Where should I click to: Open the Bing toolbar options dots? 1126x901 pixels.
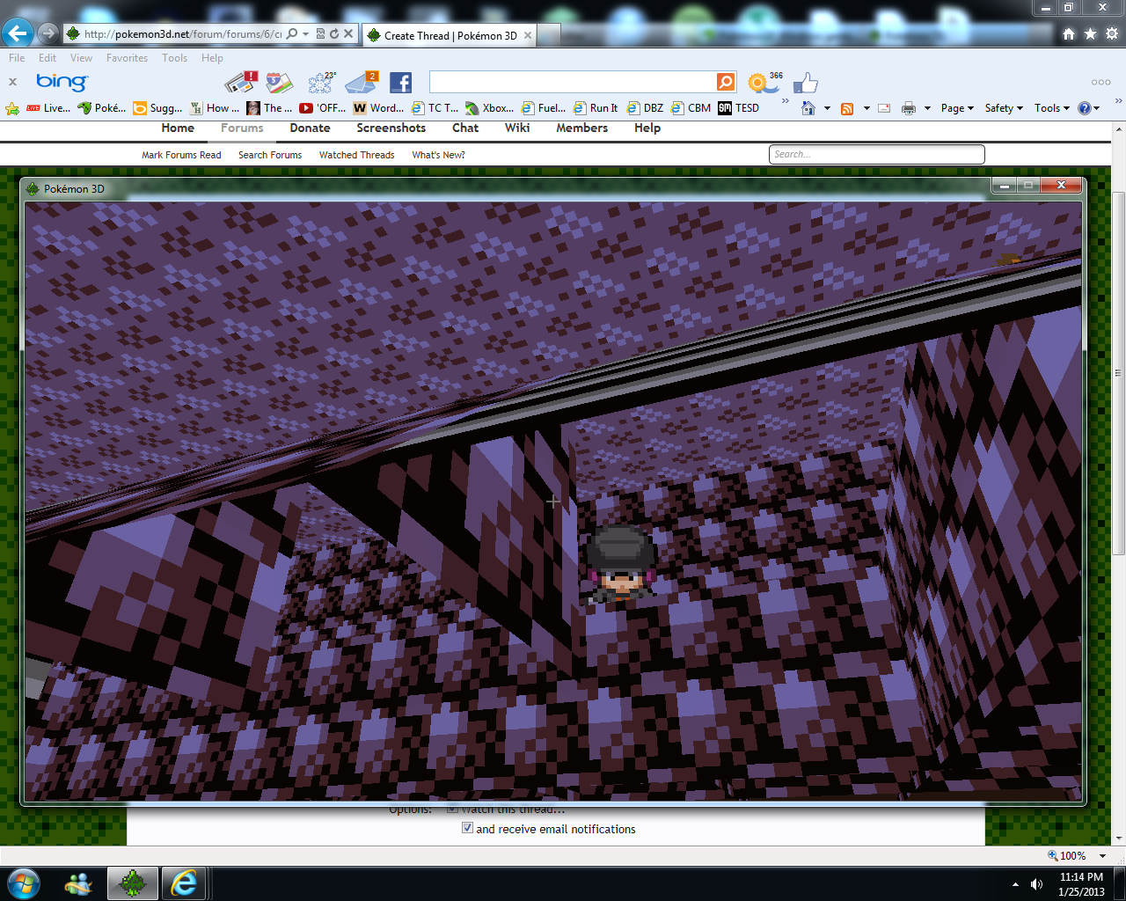click(x=1100, y=82)
